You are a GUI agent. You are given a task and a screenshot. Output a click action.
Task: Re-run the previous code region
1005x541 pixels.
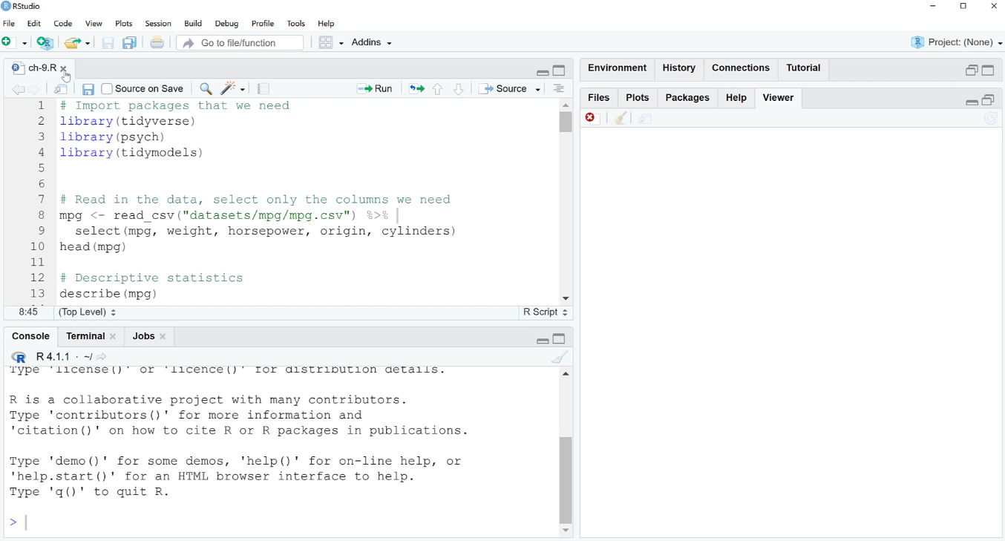[417, 89]
